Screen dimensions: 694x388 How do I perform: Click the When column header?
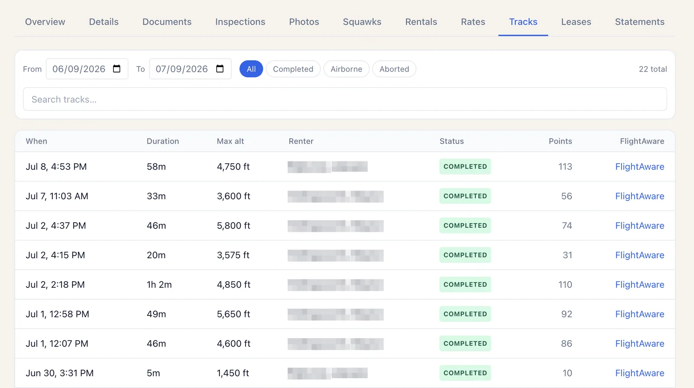36,141
